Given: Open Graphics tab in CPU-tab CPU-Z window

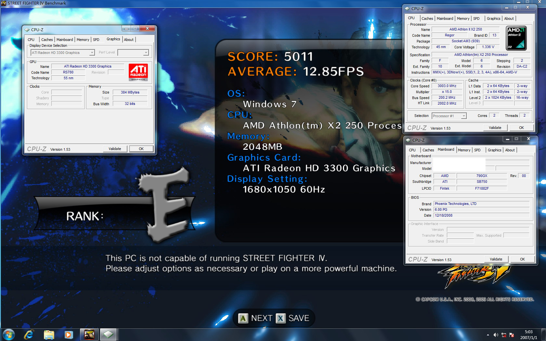Looking at the screenshot, I should point(493,19).
